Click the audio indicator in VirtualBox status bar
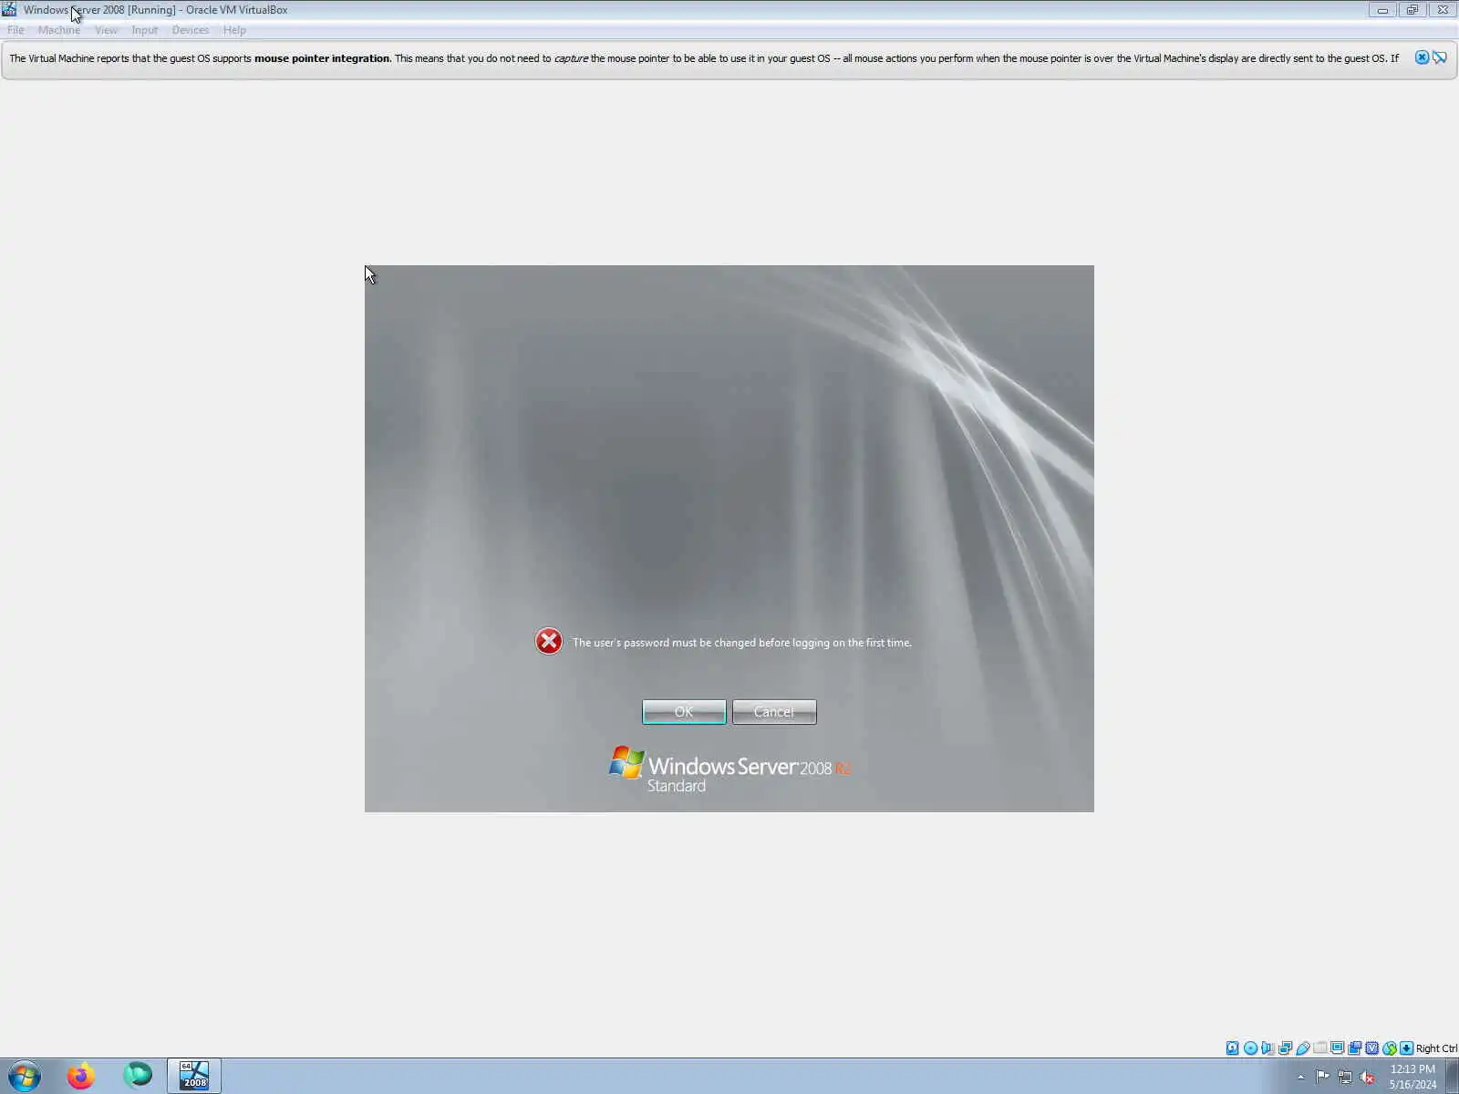 1268,1048
